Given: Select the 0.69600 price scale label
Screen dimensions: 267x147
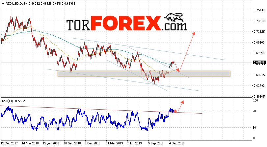Looking at the screenshot, I should (259, 43).
